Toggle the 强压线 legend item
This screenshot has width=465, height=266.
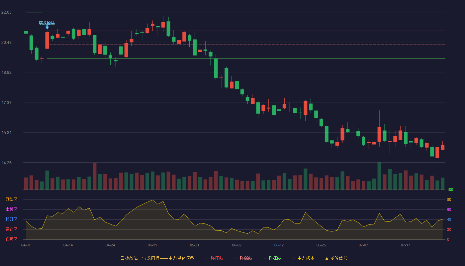tap(214, 258)
